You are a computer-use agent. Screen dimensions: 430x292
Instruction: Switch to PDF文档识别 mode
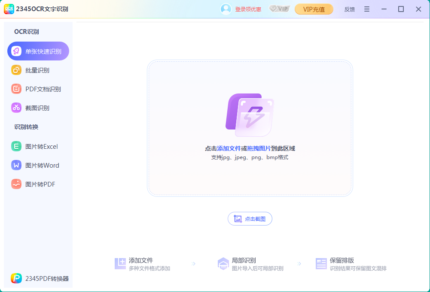[43, 89]
